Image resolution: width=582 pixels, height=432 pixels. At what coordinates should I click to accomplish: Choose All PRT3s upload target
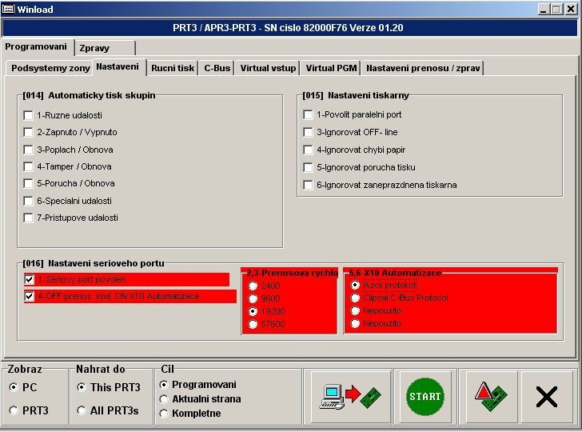coord(82,410)
